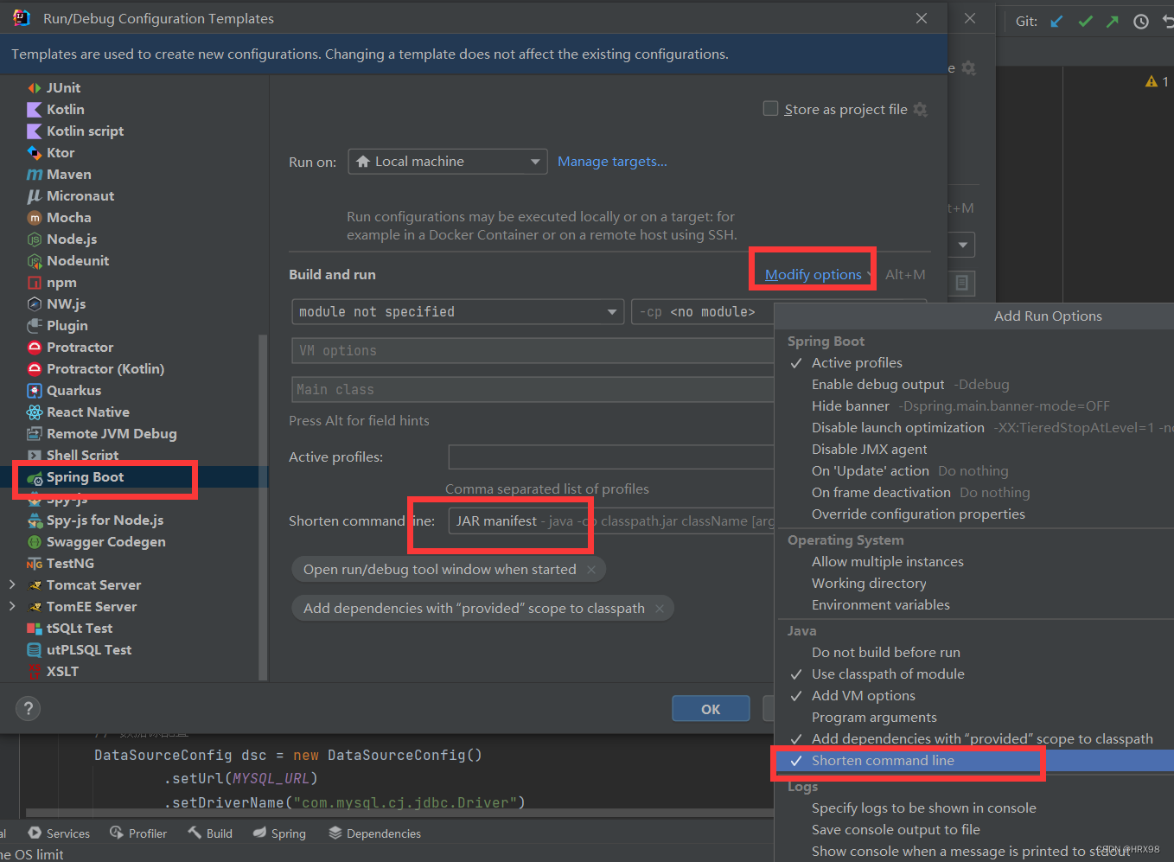Click the Plugin icon
Image resolution: width=1174 pixels, height=862 pixels.
(x=35, y=326)
